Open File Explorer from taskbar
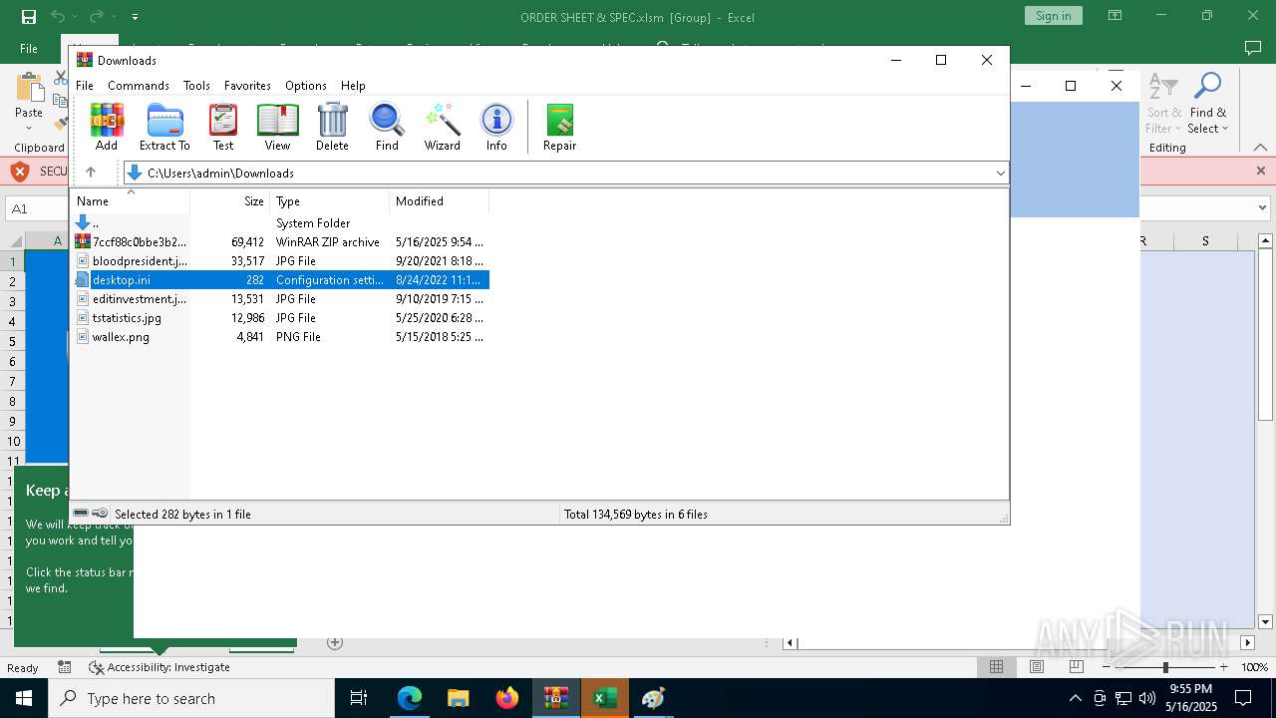The height and width of the screenshot is (718, 1276). click(459, 698)
